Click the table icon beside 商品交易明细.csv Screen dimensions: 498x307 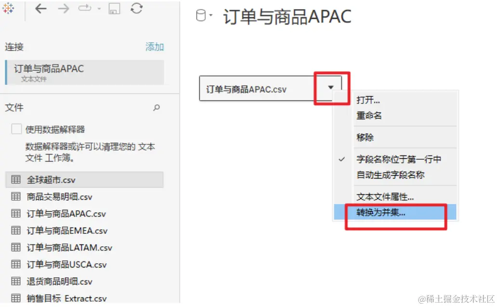pos(16,196)
